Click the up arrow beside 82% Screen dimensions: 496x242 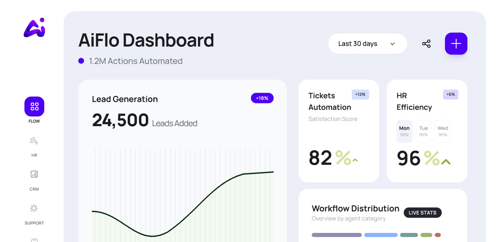click(x=355, y=161)
